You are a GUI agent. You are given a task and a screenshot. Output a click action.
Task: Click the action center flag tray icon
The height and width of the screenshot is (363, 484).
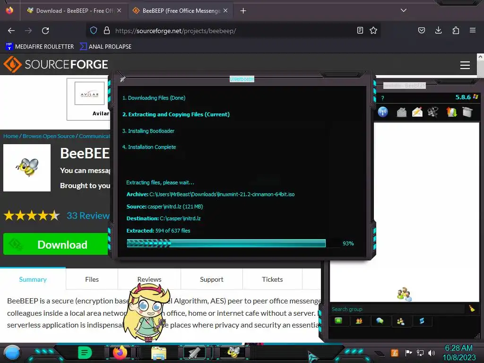[x=408, y=353]
